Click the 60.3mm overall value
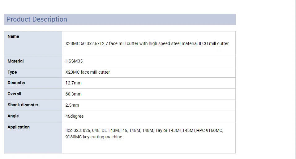Screen dimensions: 296x159 coord(73,94)
